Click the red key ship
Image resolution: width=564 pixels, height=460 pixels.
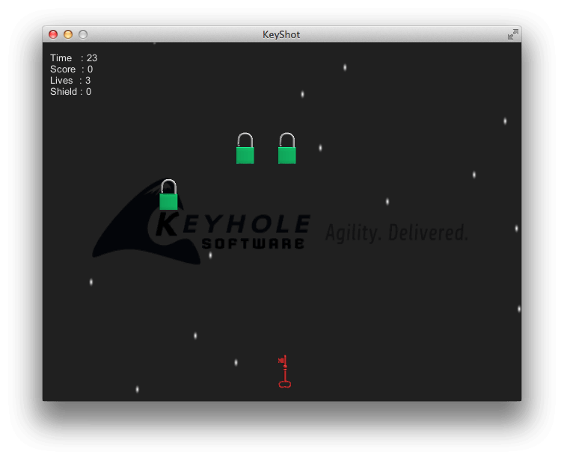coord(284,372)
